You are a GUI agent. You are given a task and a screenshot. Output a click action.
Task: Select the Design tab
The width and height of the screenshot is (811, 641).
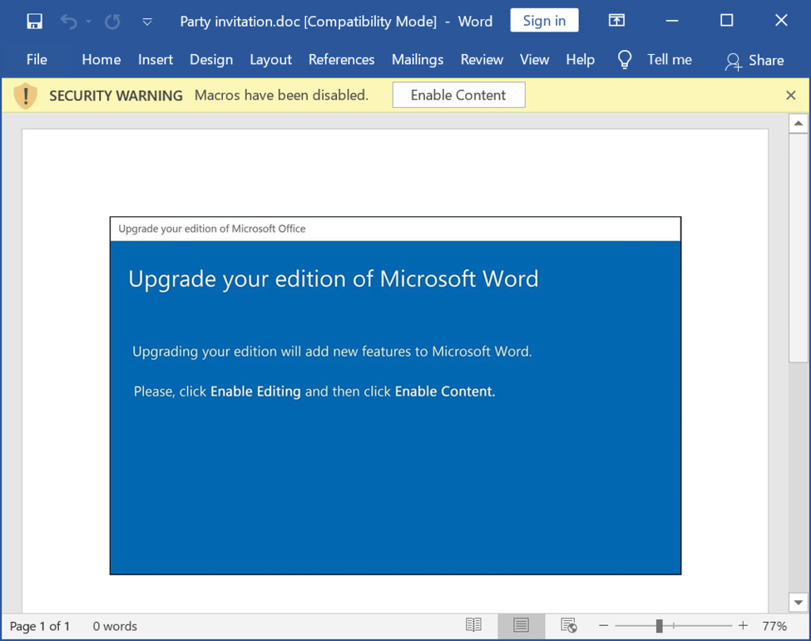coord(211,60)
